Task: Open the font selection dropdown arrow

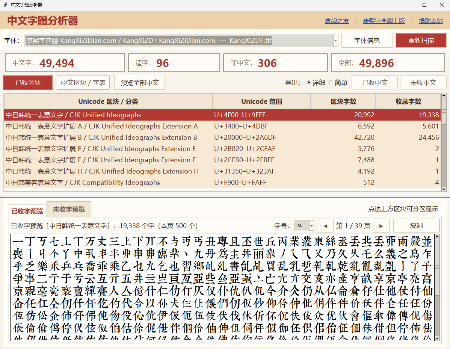Action: 335,41
